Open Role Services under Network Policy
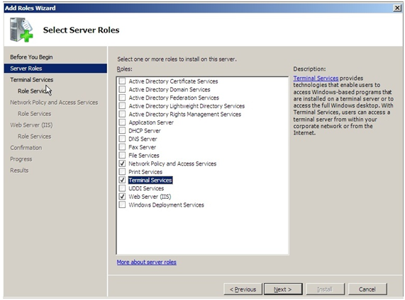This screenshot has width=405, height=300. coord(34,114)
